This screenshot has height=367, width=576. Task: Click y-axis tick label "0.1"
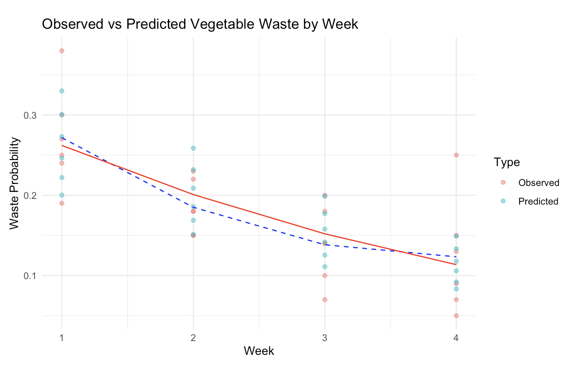coord(30,276)
